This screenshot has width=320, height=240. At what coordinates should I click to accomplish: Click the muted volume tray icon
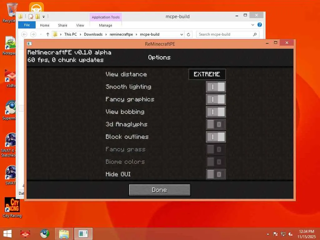click(x=290, y=234)
